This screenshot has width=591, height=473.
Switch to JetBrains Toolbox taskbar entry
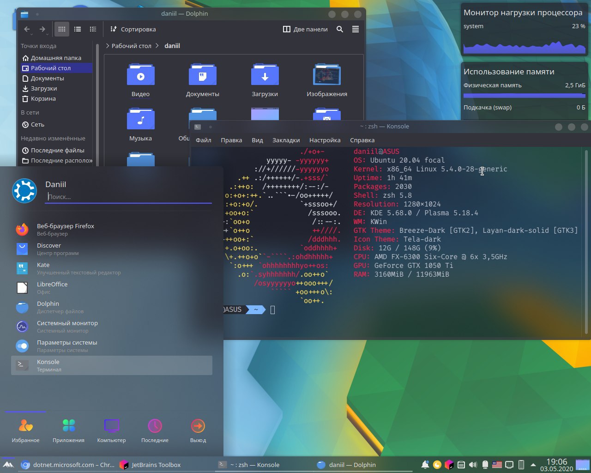(x=165, y=465)
